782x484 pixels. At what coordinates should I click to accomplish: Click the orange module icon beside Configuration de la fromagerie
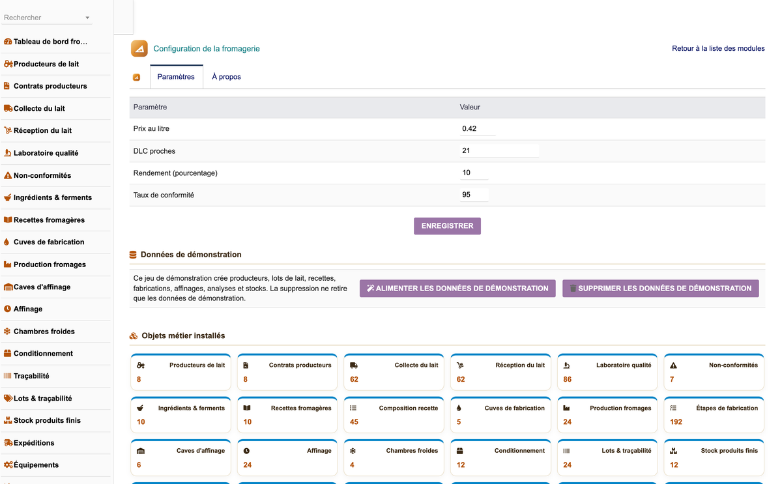tap(139, 49)
